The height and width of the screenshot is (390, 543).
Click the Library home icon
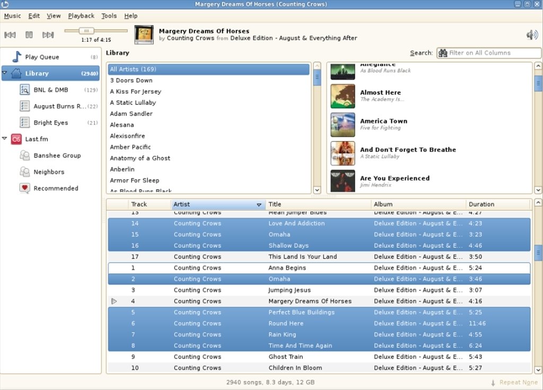point(16,73)
